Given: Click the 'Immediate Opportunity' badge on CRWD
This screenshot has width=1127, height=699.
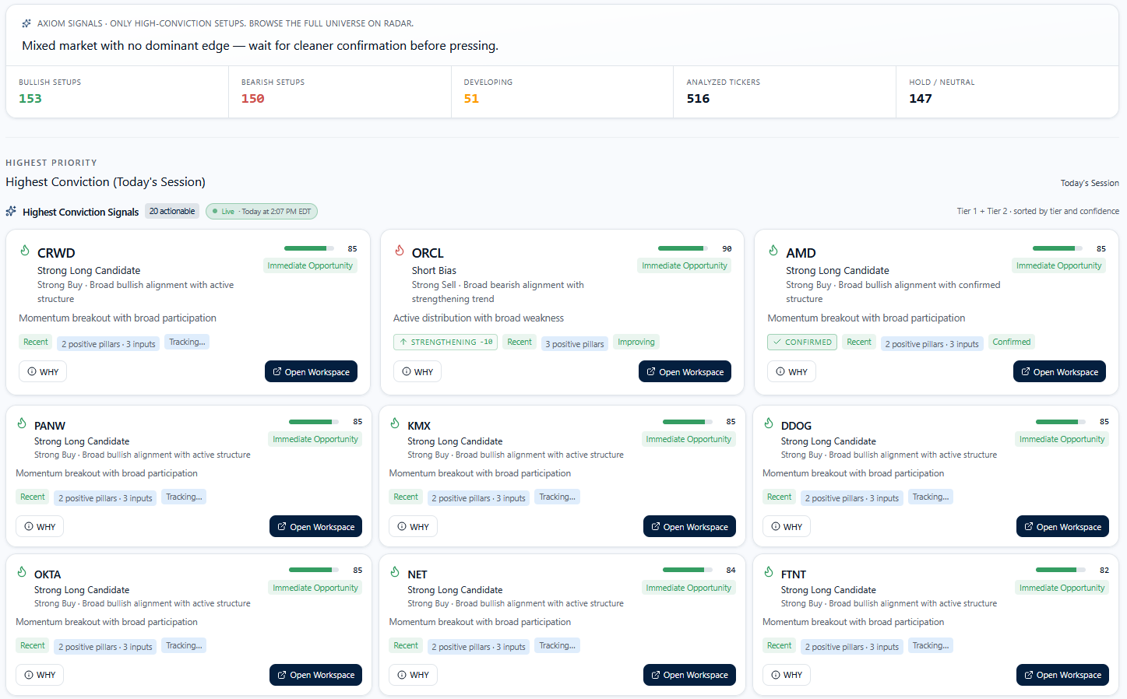Looking at the screenshot, I should point(310,265).
